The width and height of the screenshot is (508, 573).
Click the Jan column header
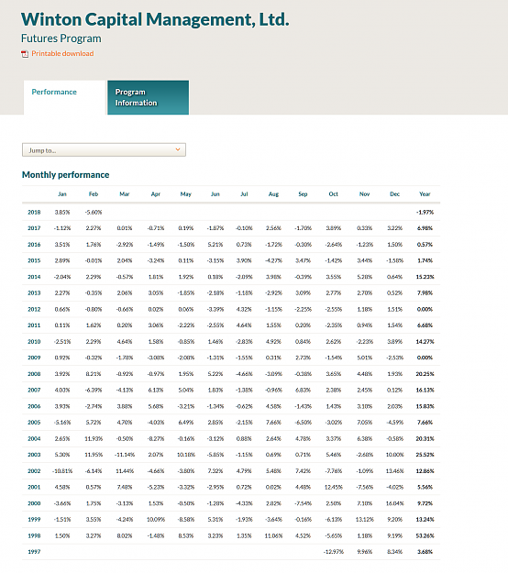pos(62,194)
